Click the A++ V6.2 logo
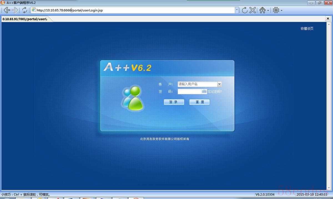Screen dimensions: 333x199 127,67
